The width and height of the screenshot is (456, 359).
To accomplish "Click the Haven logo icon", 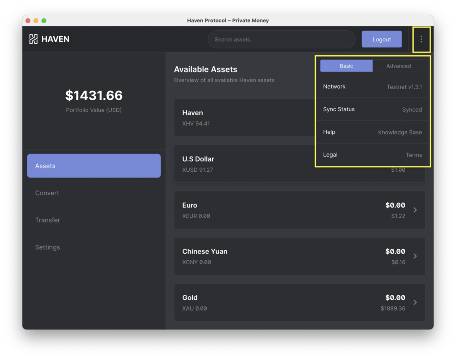I will [33, 39].
